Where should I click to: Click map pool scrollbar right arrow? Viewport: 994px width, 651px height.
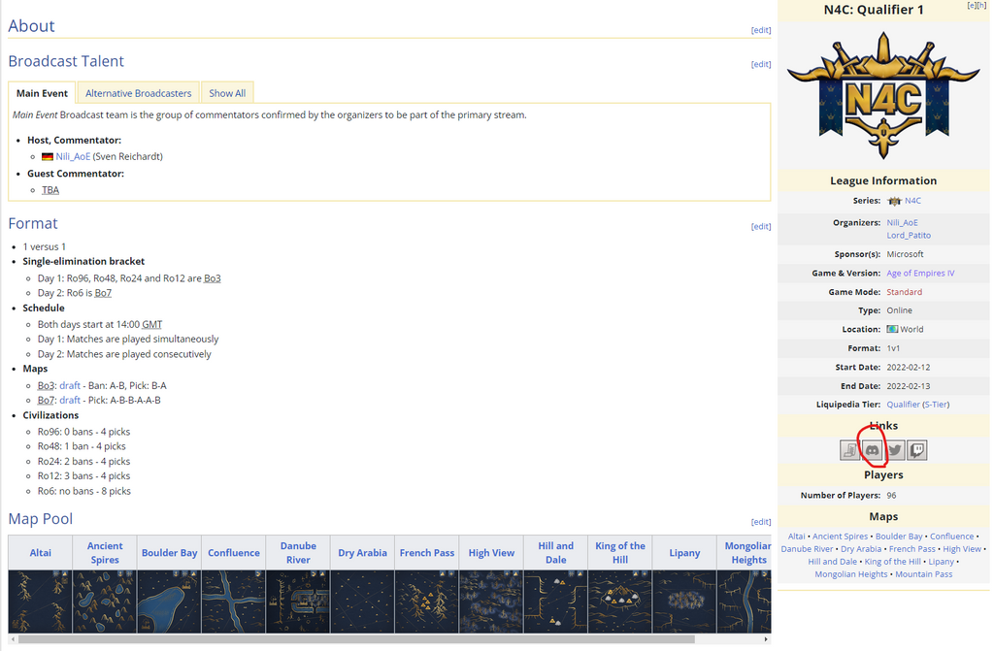767,639
